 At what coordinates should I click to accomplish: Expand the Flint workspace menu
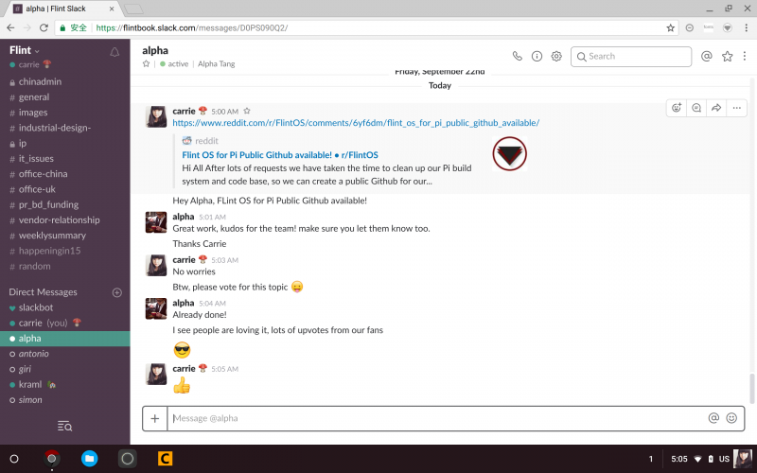click(x=24, y=50)
